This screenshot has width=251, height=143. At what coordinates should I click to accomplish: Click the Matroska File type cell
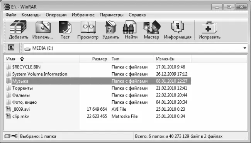pos(125,116)
